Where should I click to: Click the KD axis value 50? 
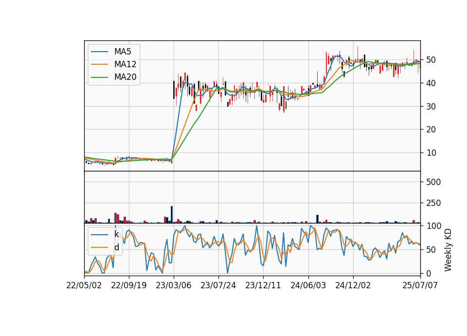[x=431, y=249]
